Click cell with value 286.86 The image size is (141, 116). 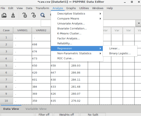click(x=79, y=73)
